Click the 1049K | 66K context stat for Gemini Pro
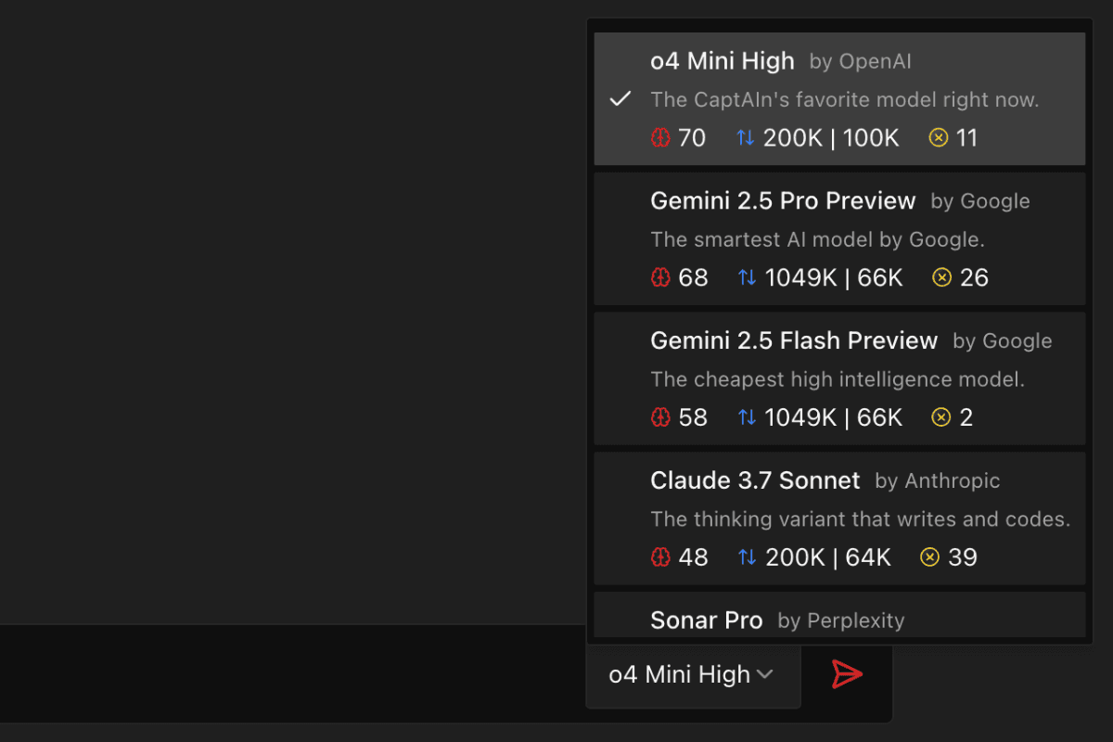1113x742 pixels. [830, 277]
